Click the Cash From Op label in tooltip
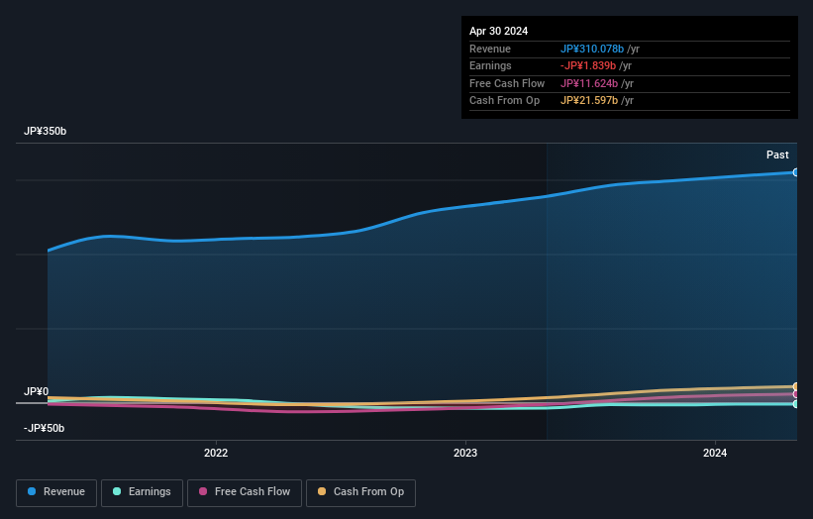Screen dimensions: 813x519 (x=504, y=101)
